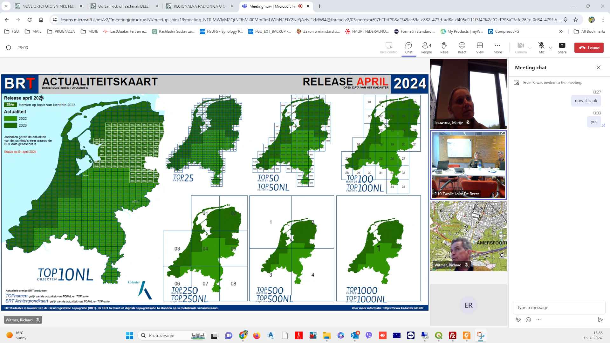Click the Type a message field

point(559,307)
